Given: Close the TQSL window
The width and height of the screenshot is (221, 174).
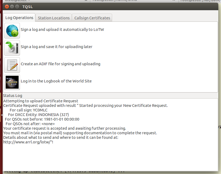Looking at the screenshot, I should [x=7, y=7].
